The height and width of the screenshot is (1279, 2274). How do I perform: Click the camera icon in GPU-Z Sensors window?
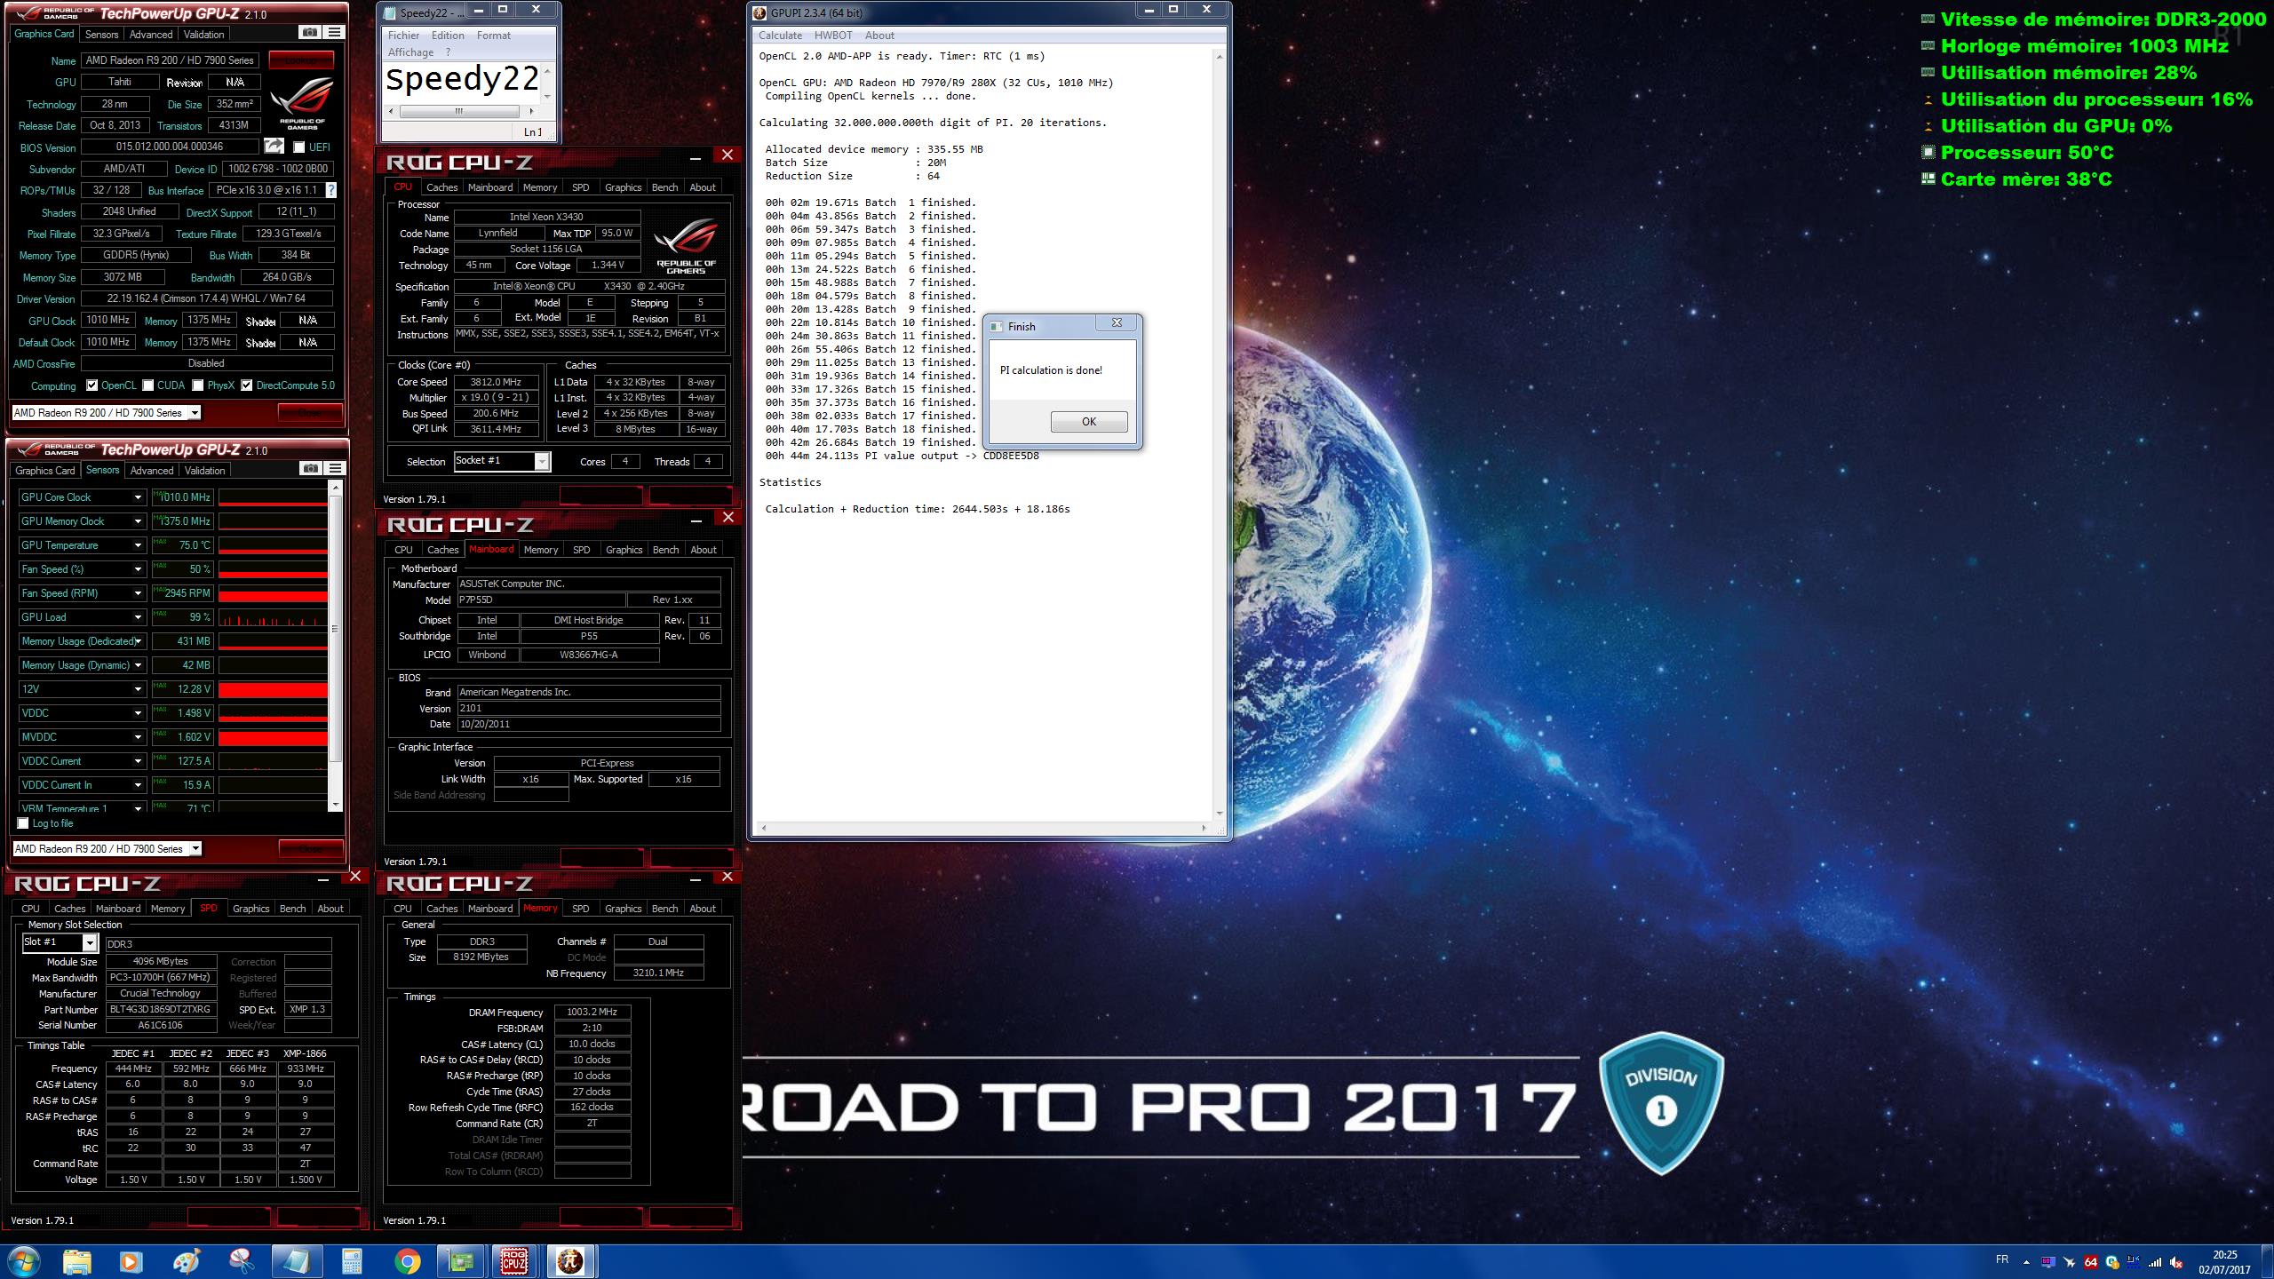(310, 469)
